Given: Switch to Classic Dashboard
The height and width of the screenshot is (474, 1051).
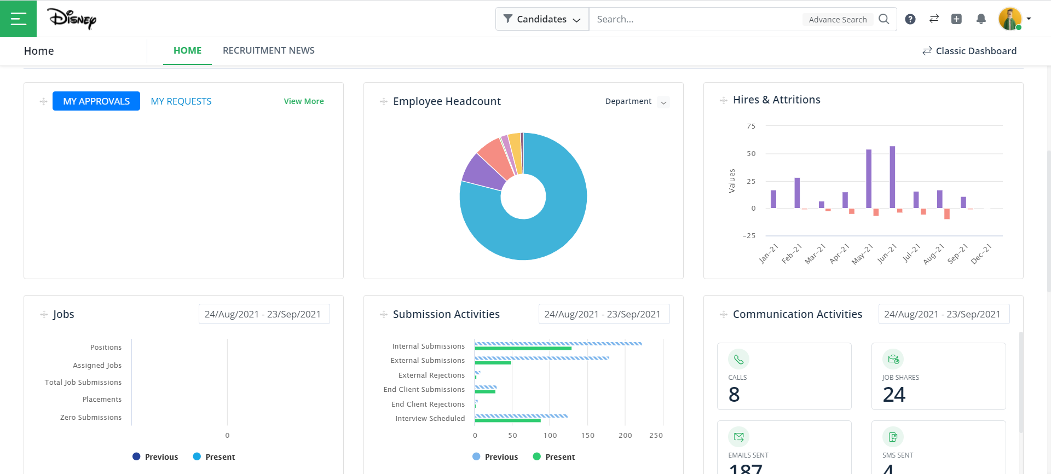Looking at the screenshot, I should pyautogui.click(x=969, y=51).
